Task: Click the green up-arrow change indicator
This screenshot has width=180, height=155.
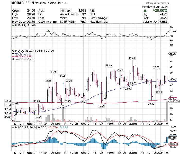Action: pyautogui.click(x=145, y=11)
